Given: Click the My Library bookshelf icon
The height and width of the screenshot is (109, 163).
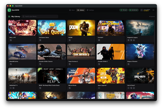Looking at the screenshot, I should coord(9,16).
